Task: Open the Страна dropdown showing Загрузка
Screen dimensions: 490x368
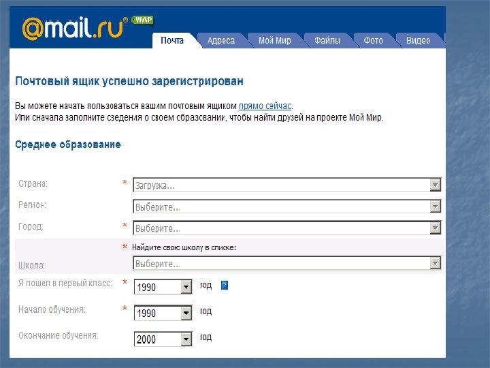Action: pyautogui.click(x=287, y=185)
